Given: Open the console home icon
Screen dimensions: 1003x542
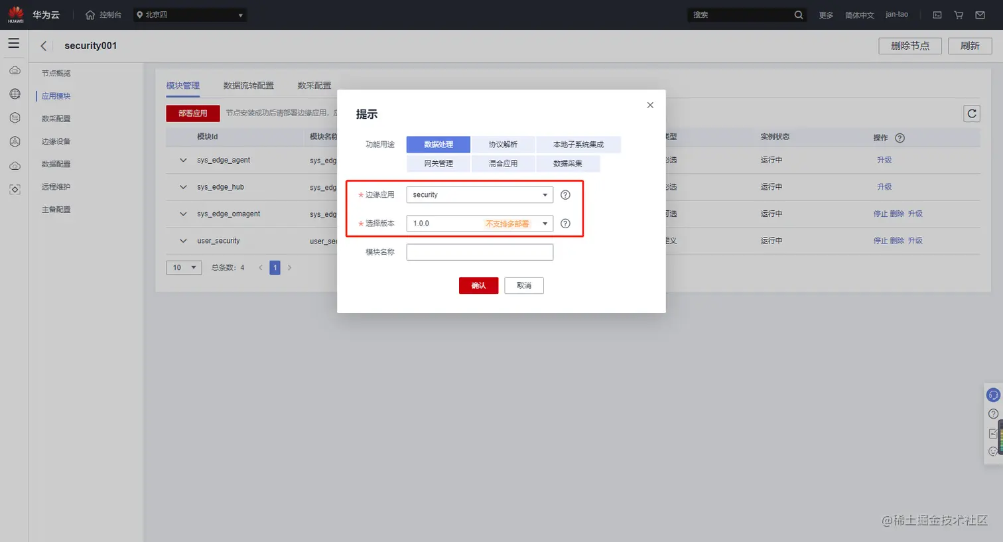Looking at the screenshot, I should (90, 15).
